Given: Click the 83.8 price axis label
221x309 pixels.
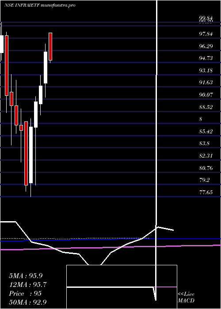Looking at the screenshot, I should [204, 143].
